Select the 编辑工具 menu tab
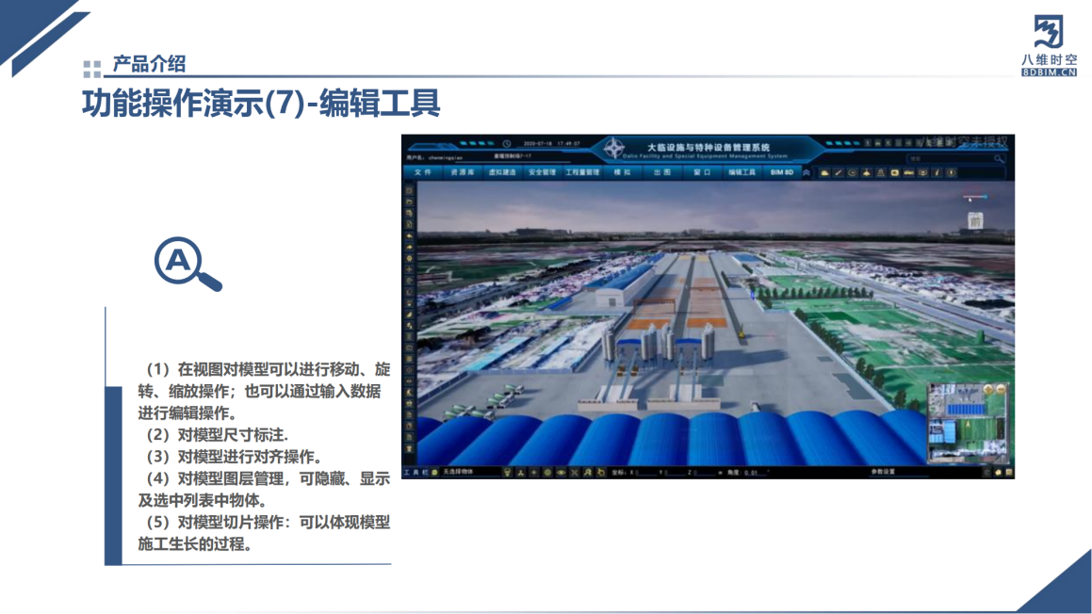 pos(742,173)
